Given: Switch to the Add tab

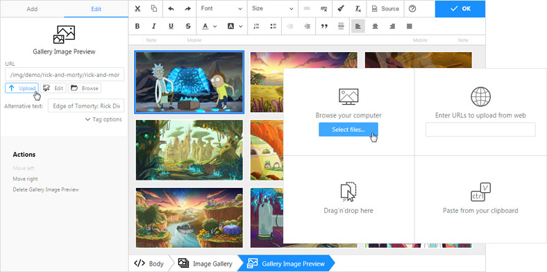Looking at the screenshot, I should point(32,9).
